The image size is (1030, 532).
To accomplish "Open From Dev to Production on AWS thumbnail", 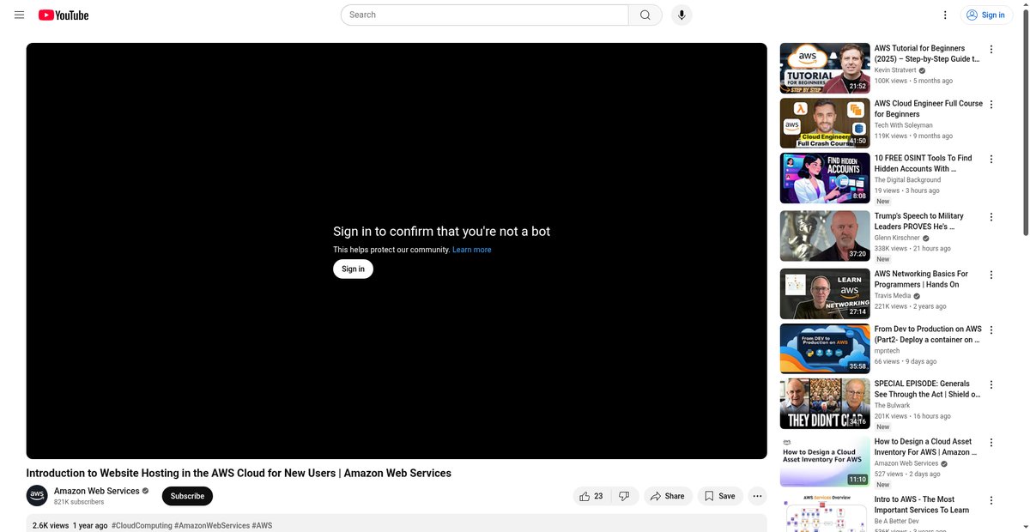I will 824,348.
